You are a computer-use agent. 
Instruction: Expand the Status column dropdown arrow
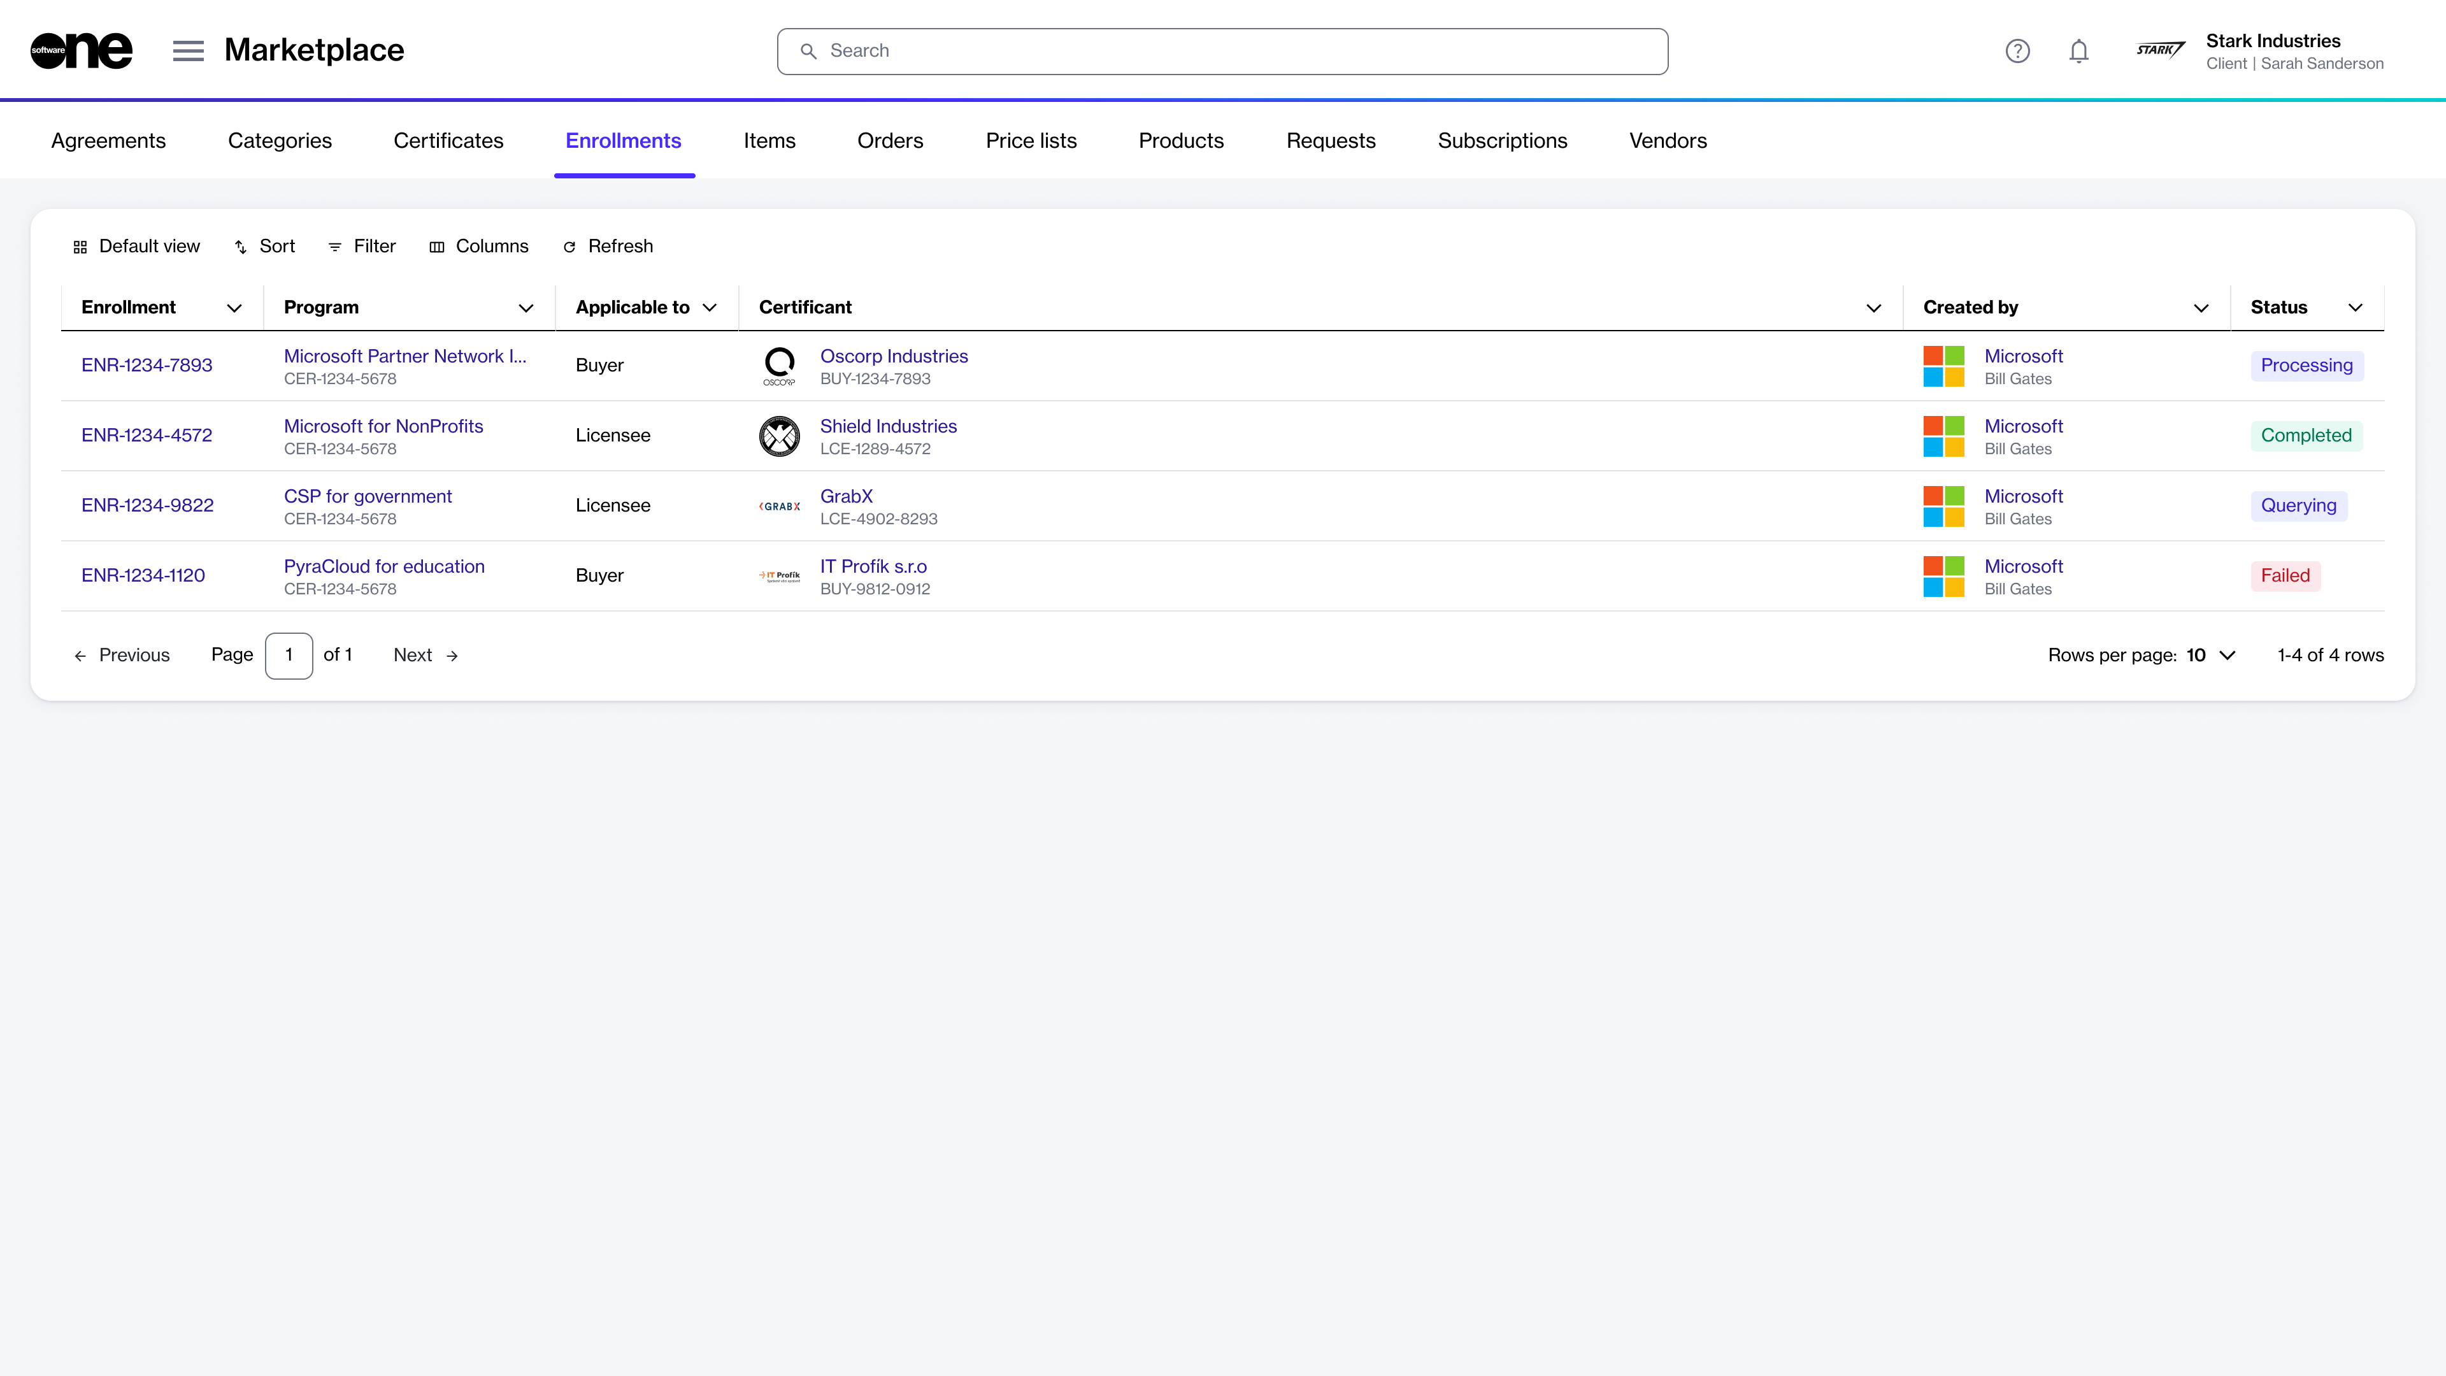point(2355,308)
